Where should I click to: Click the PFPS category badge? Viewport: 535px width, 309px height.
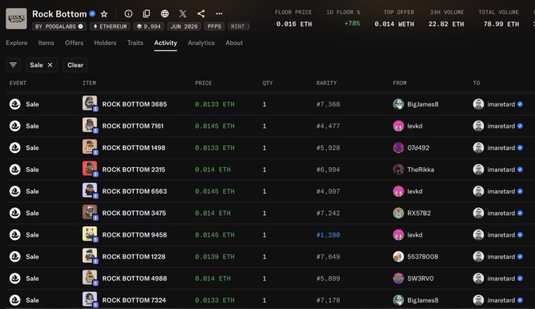click(214, 26)
